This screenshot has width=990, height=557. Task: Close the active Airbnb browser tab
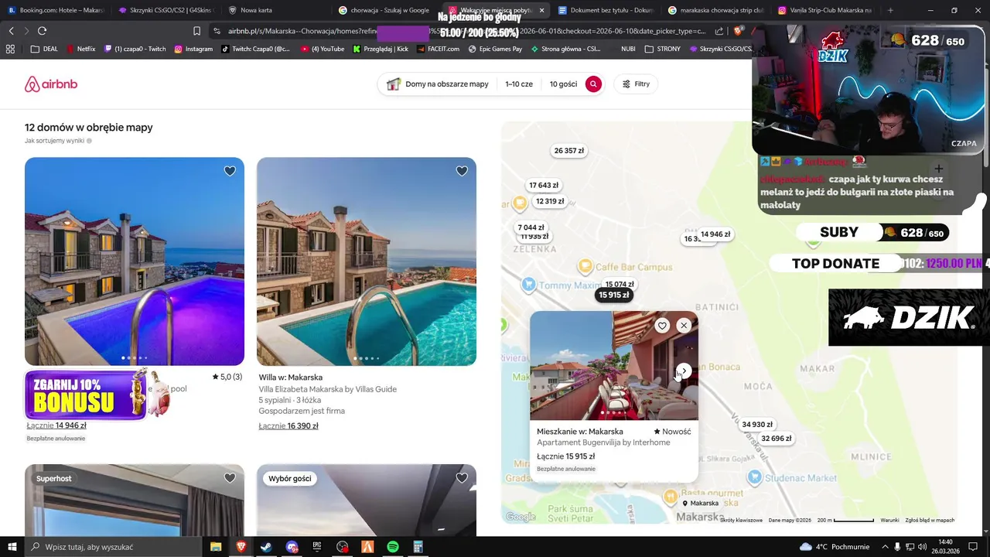tap(541, 10)
